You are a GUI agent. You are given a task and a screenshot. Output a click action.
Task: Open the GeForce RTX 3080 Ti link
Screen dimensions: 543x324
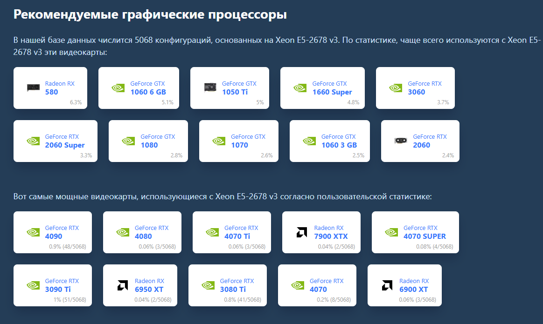click(x=237, y=285)
